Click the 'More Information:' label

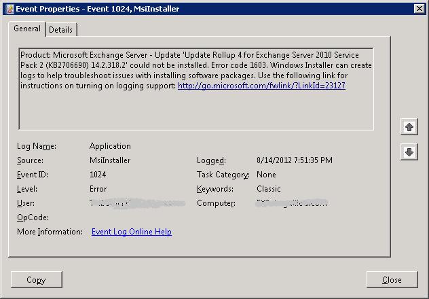coord(50,232)
